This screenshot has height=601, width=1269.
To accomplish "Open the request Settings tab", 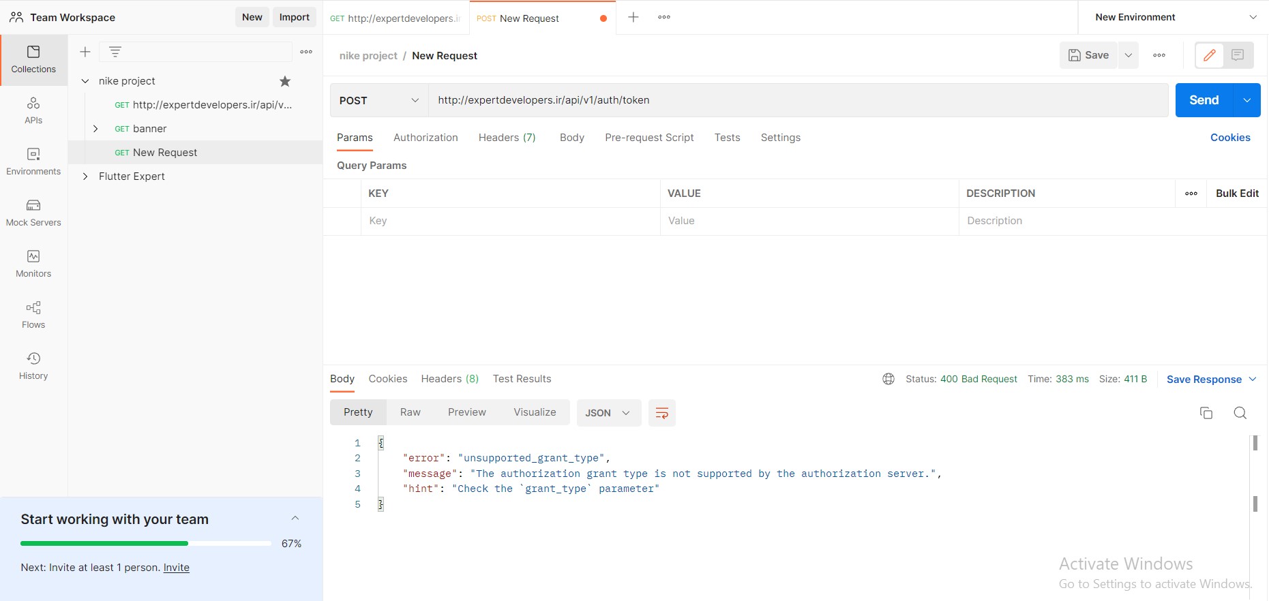I will pyautogui.click(x=780, y=138).
